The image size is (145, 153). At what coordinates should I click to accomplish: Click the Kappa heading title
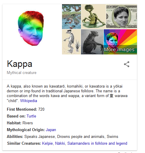[20, 64]
